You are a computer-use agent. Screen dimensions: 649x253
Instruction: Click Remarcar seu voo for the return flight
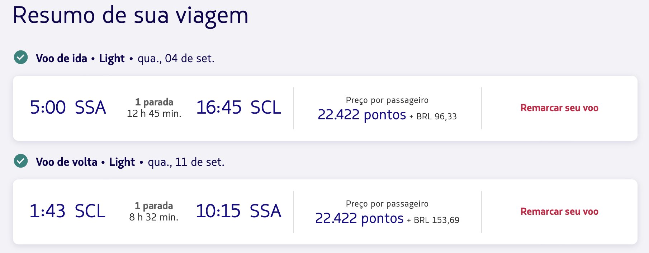pyautogui.click(x=559, y=212)
